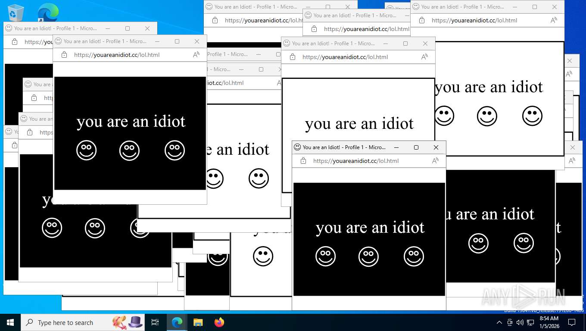Click the Read aloud icon in the frontmost bottom-center window
This screenshot has height=331, width=586.
coord(435,161)
